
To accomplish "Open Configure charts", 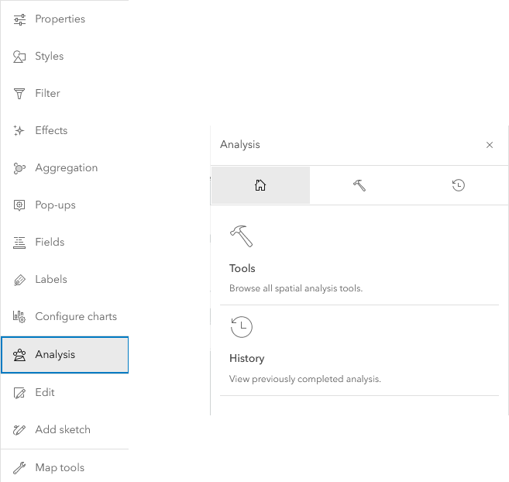I will 75,316.
